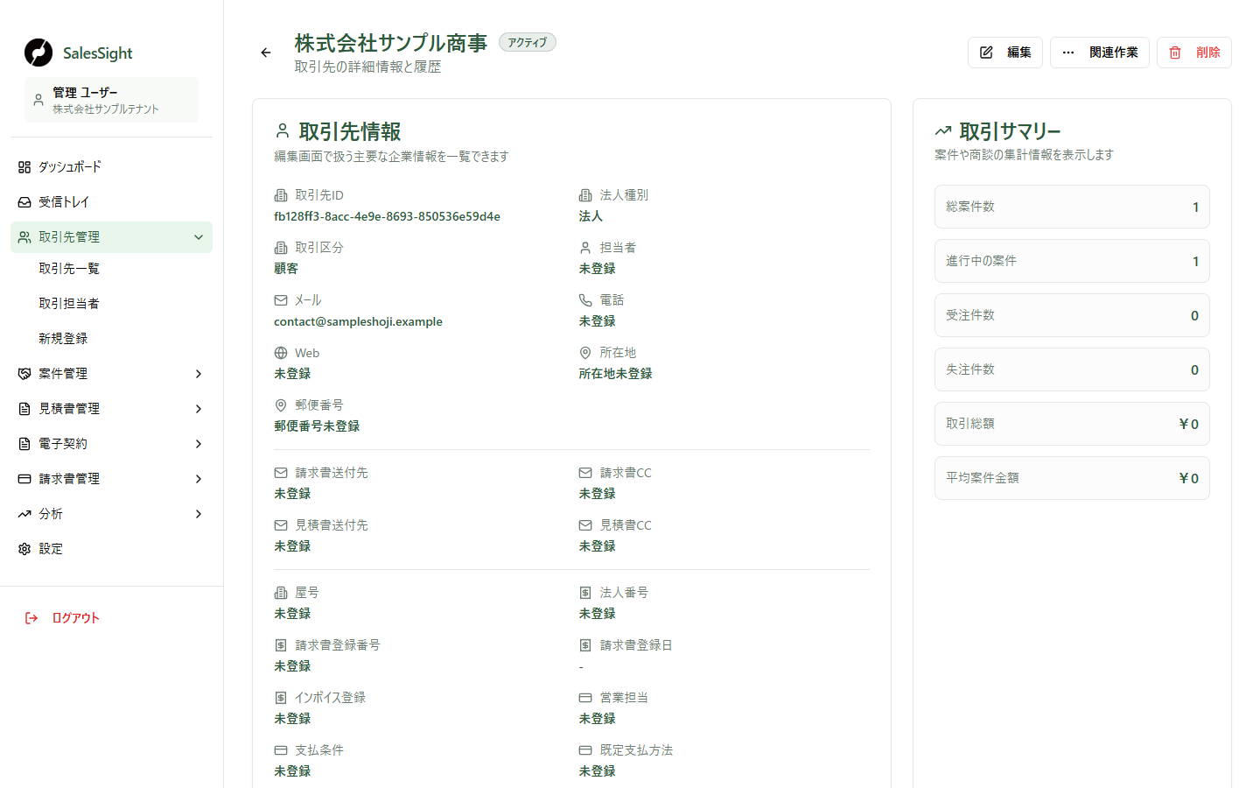Click the receipt icon next to 法人番号
This screenshot has height=788, width=1260.
pyautogui.click(x=585, y=593)
